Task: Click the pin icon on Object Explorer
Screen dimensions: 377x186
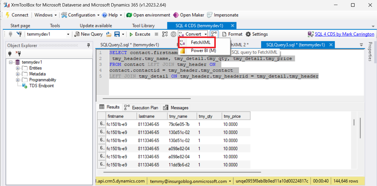Action: coord(88,45)
